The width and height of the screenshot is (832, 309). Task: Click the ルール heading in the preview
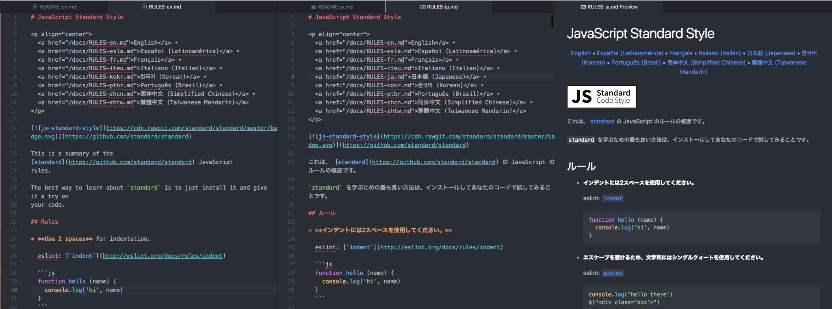[x=581, y=166]
